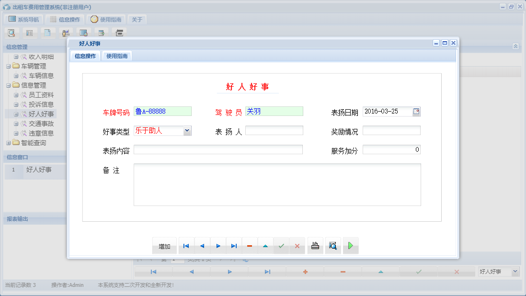Click the stacked window icon in main toolbar
Viewport: 526px width, 296px height.
(119, 33)
